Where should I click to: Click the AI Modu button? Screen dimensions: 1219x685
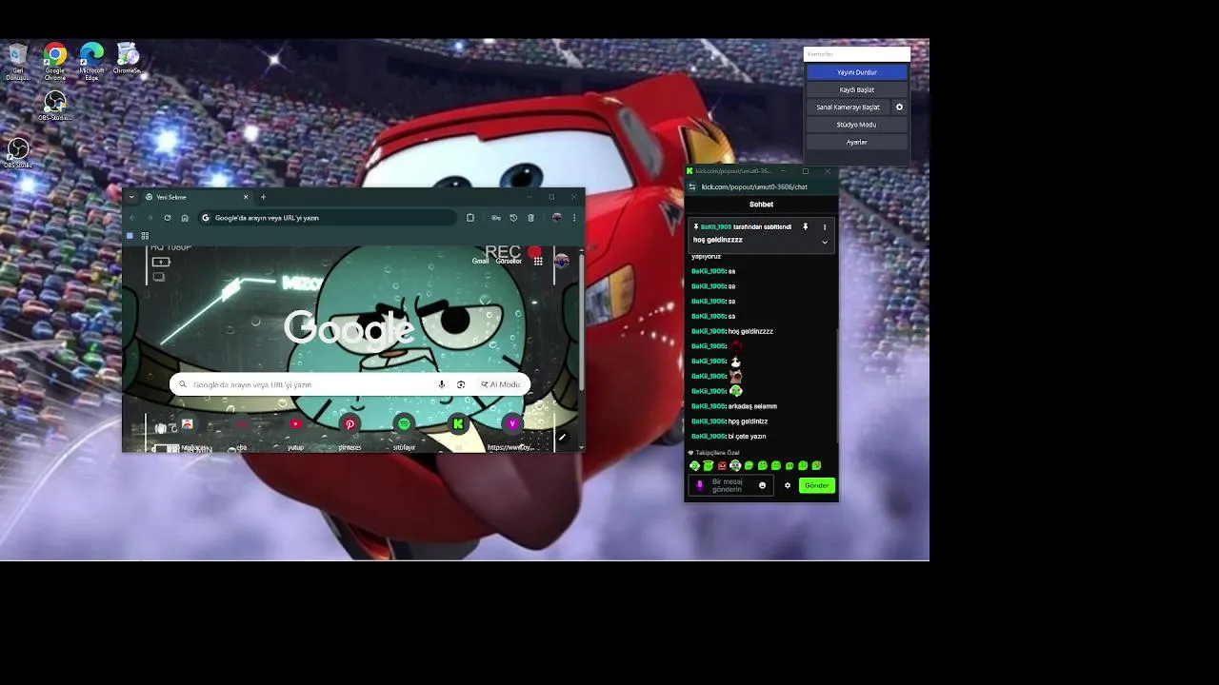pyautogui.click(x=501, y=384)
